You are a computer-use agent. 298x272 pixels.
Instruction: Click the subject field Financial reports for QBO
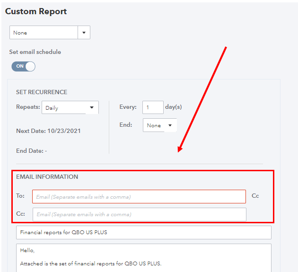coord(144,232)
